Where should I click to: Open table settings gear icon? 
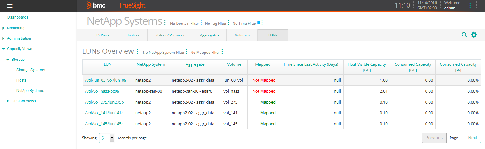point(474,35)
